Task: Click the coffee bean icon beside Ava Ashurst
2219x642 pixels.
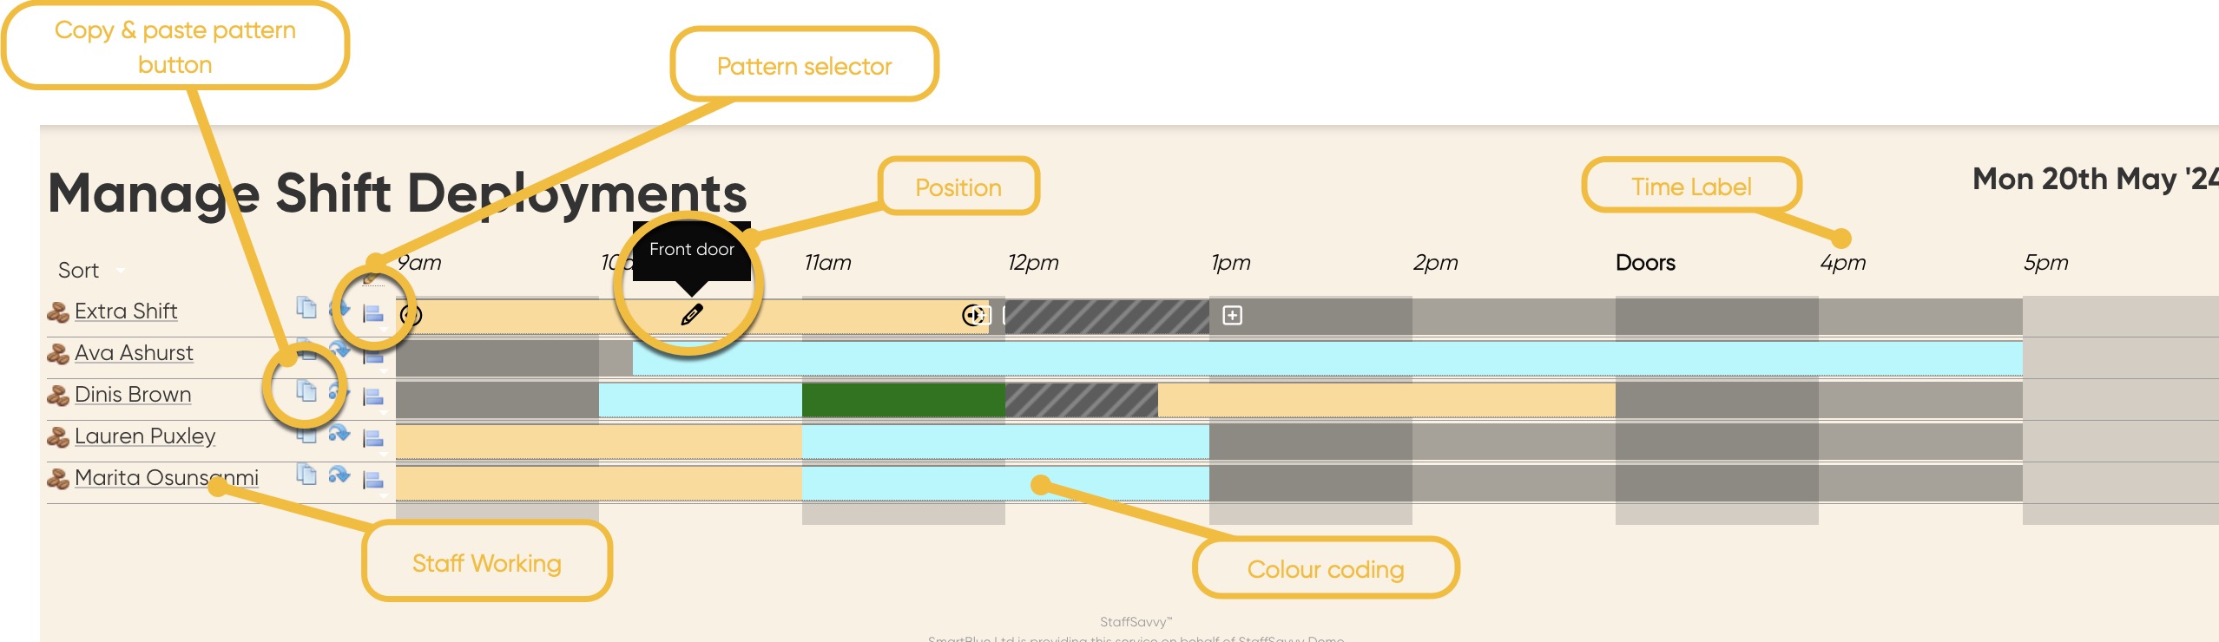Action: coord(58,354)
